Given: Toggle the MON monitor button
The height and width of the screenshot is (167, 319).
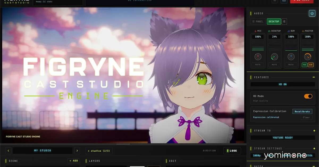Looking at the screenshot, I should click(x=304, y=65).
